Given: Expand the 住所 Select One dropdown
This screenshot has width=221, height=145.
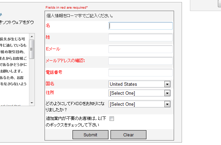Looking at the screenshot, I should click(x=140, y=93).
